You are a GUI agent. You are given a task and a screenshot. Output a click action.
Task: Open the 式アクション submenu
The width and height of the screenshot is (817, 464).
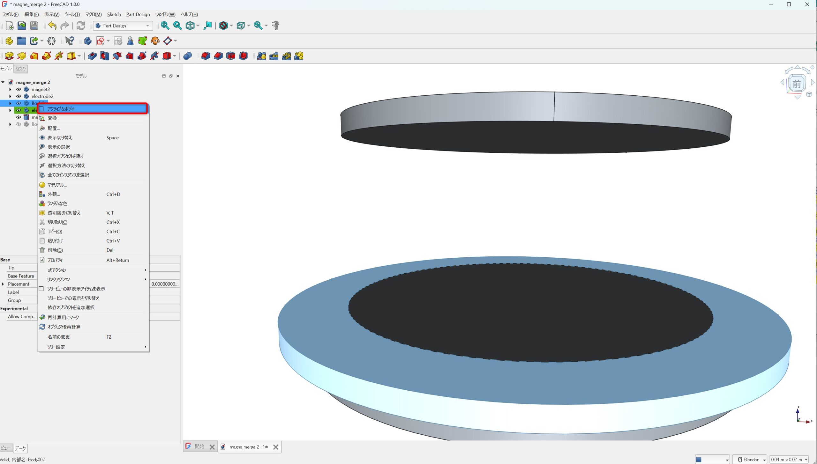[93, 270]
